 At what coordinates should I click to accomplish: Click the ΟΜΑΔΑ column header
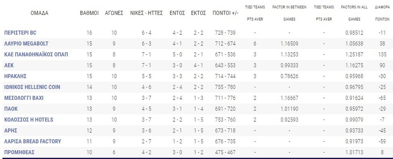39,13
